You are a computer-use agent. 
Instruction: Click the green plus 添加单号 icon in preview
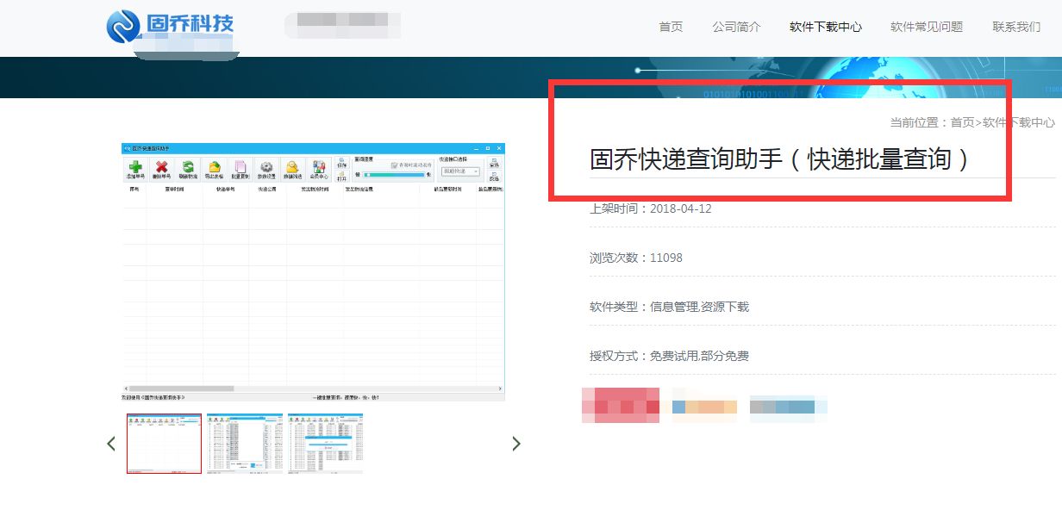pos(135,168)
